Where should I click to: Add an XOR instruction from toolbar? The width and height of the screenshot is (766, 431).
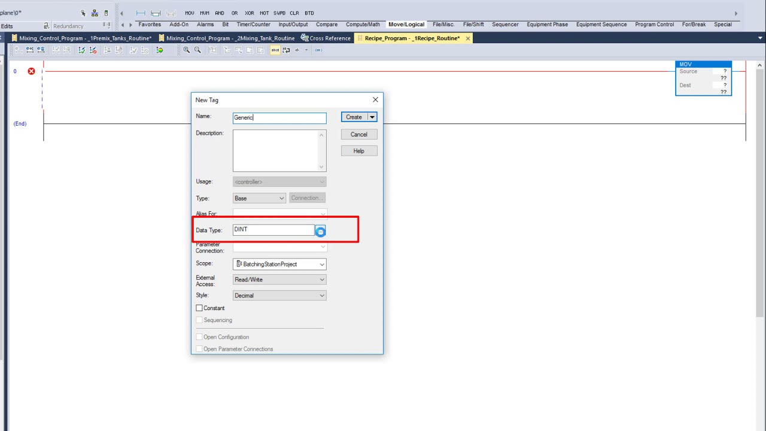pos(249,13)
